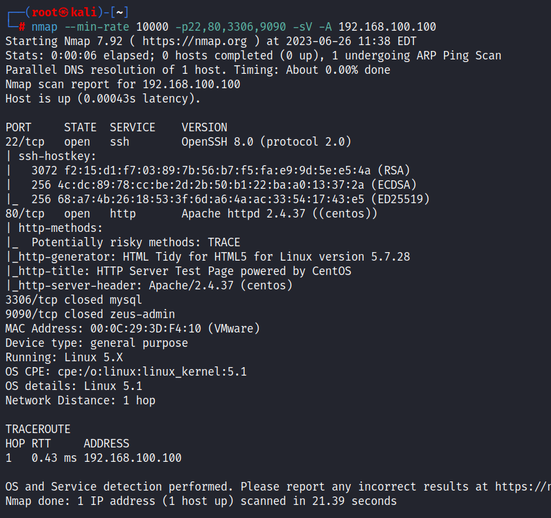Click the TRACEROUTE section header

click(x=38, y=429)
